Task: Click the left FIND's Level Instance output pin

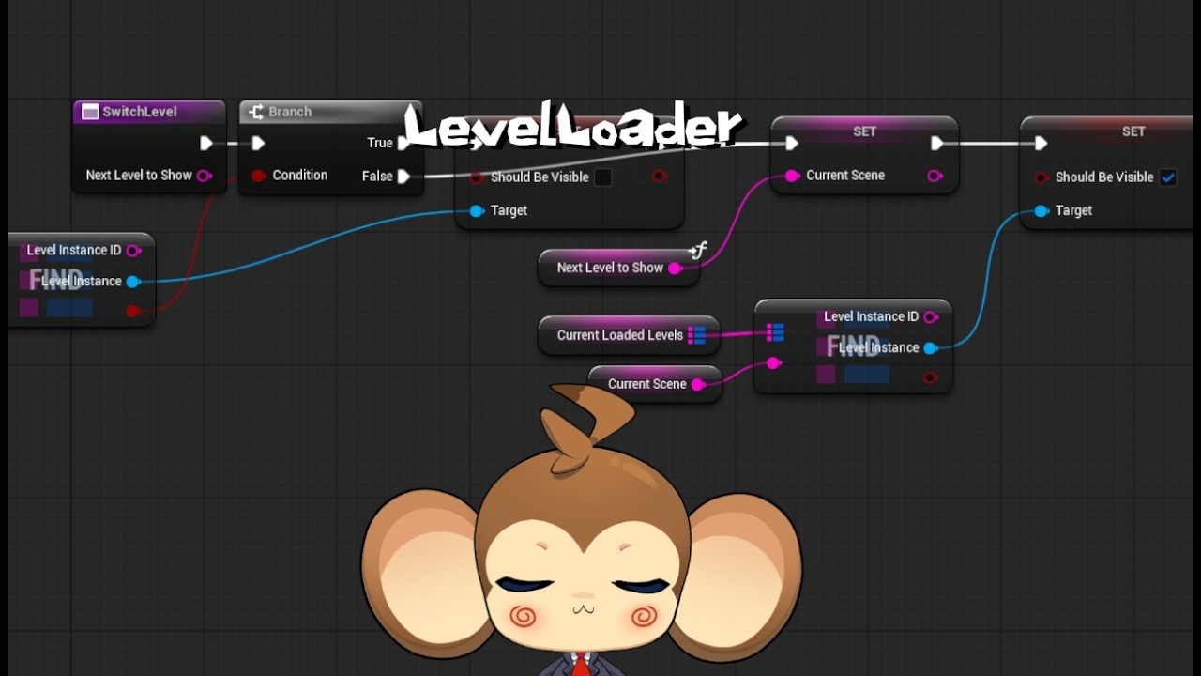Action: [133, 282]
